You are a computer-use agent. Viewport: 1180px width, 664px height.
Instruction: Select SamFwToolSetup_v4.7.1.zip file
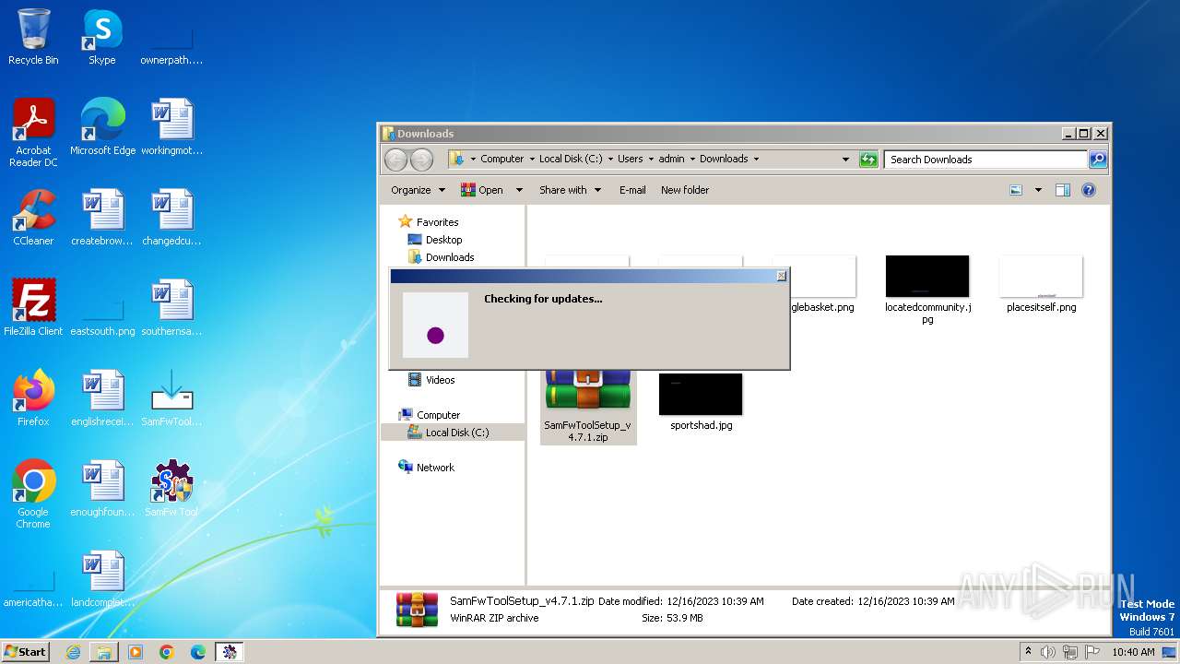point(588,406)
